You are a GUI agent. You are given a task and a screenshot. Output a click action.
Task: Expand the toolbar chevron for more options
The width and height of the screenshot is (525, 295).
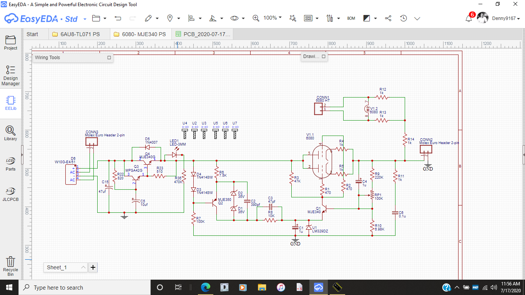pos(417,18)
